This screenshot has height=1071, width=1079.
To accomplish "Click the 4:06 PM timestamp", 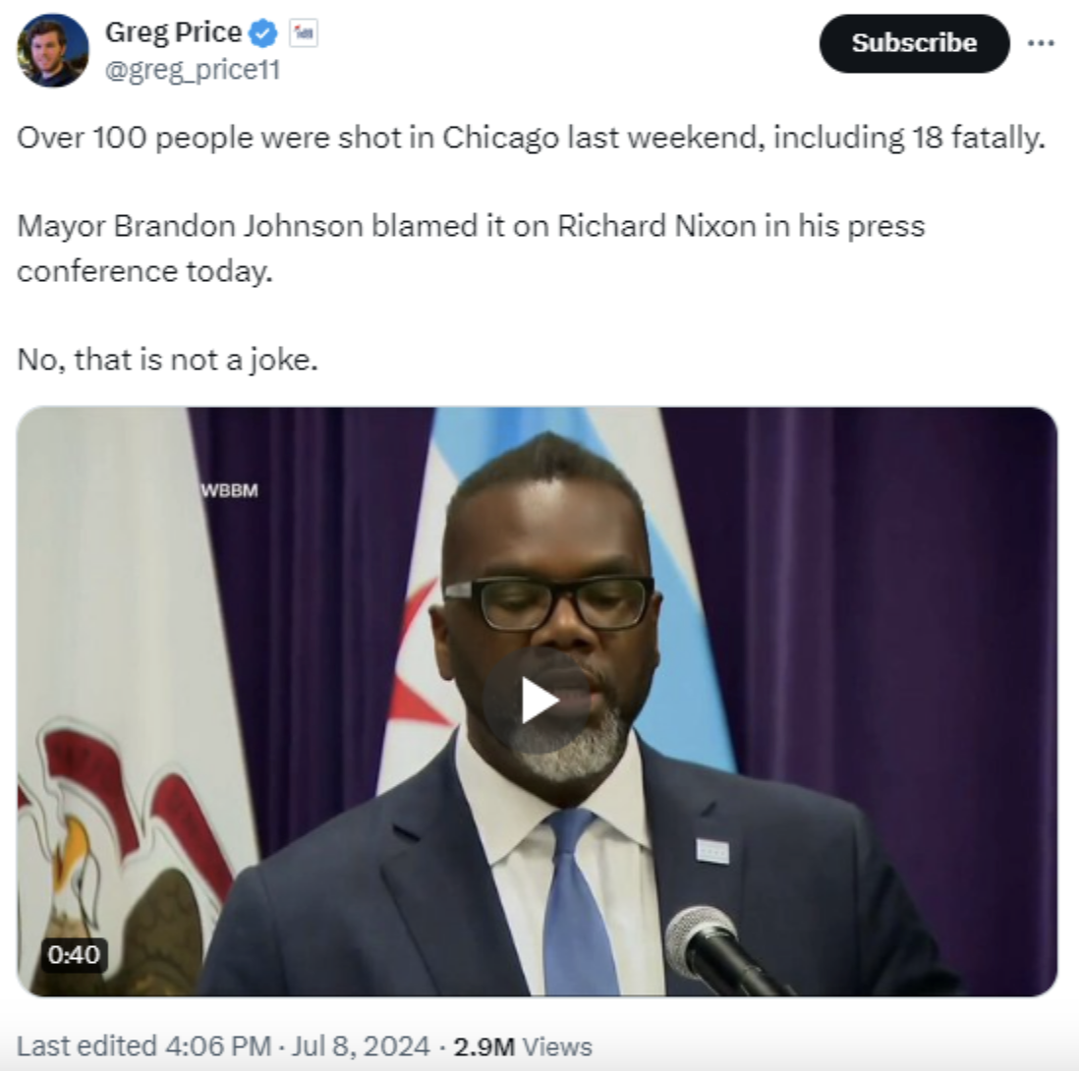I will (218, 1045).
